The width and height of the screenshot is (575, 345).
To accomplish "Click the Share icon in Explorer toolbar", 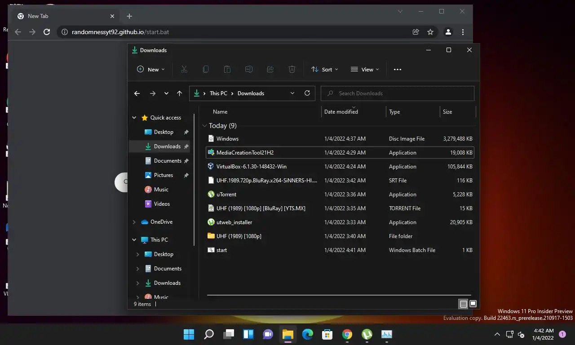I will tap(270, 69).
